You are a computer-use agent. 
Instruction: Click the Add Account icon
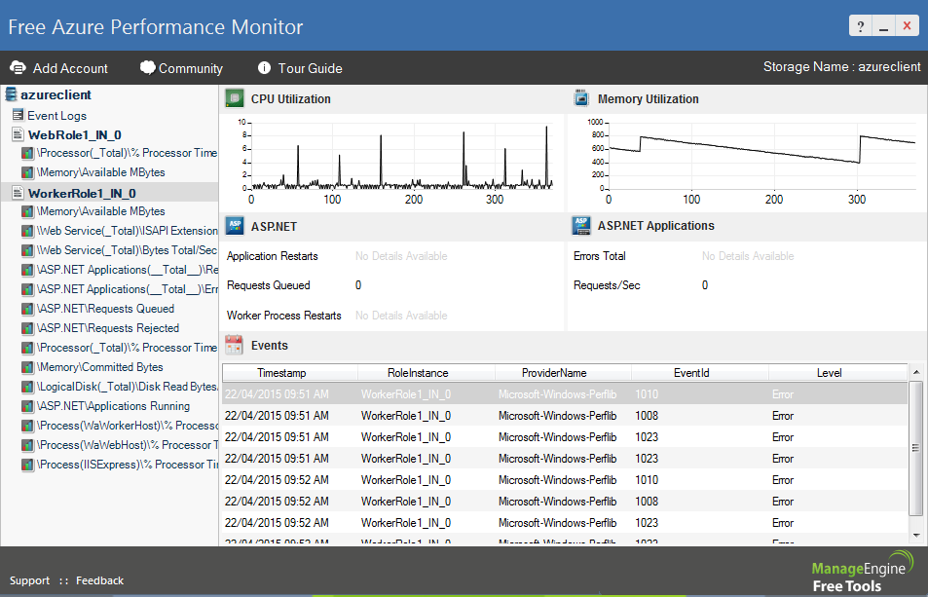(x=18, y=68)
